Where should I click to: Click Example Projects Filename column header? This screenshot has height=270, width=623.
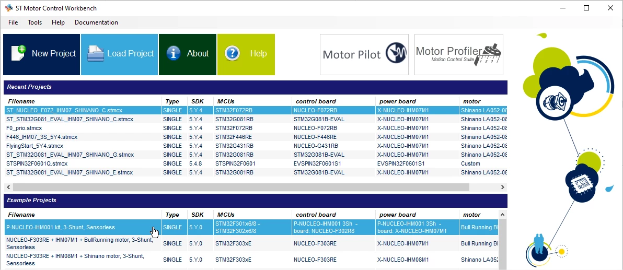click(x=83, y=215)
